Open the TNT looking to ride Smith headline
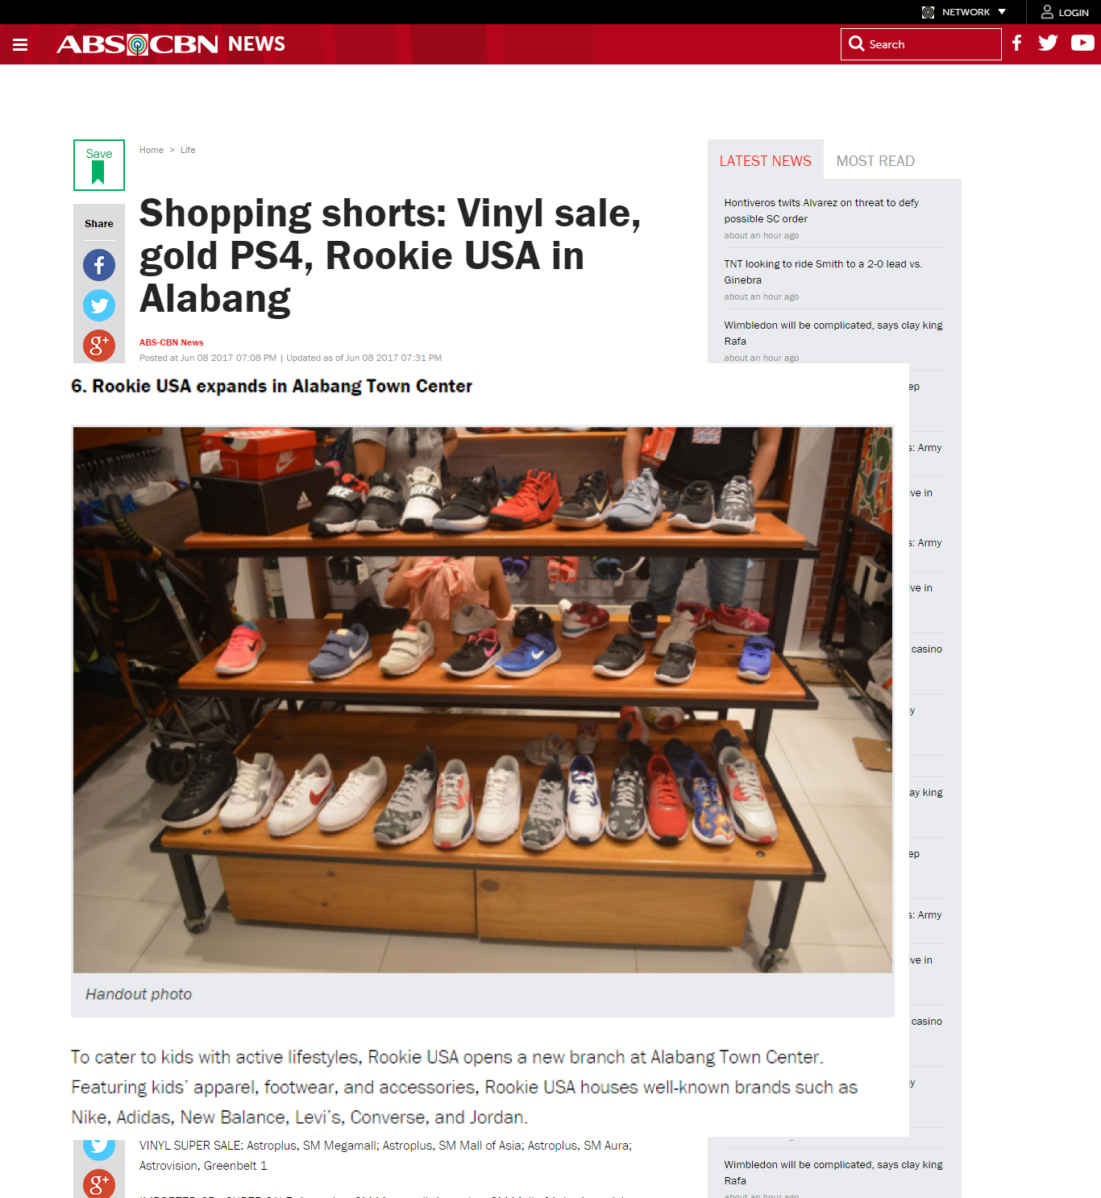 pyautogui.click(x=823, y=272)
